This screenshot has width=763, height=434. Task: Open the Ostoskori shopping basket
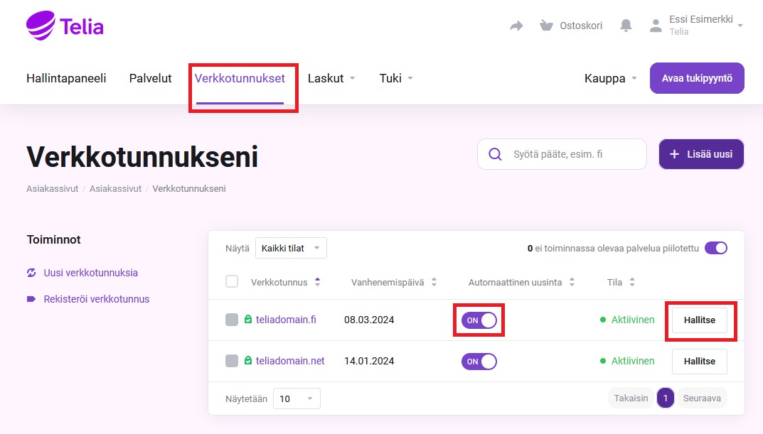tap(571, 26)
